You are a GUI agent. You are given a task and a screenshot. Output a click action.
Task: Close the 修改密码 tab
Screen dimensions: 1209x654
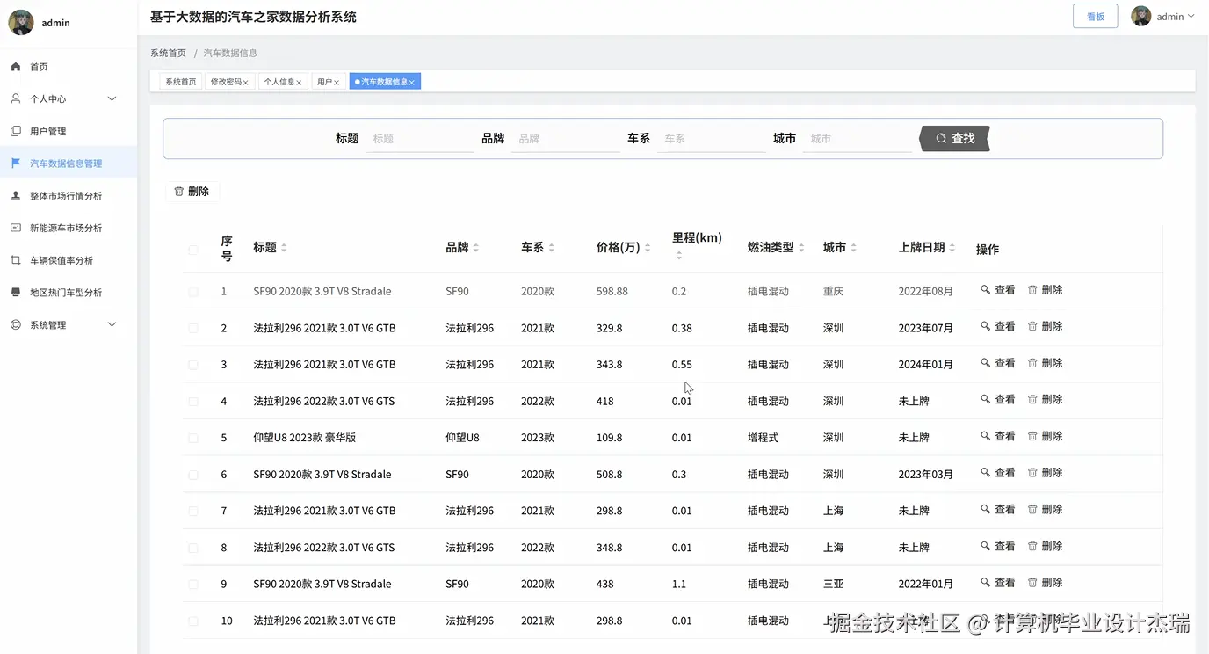(x=246, y=83)
